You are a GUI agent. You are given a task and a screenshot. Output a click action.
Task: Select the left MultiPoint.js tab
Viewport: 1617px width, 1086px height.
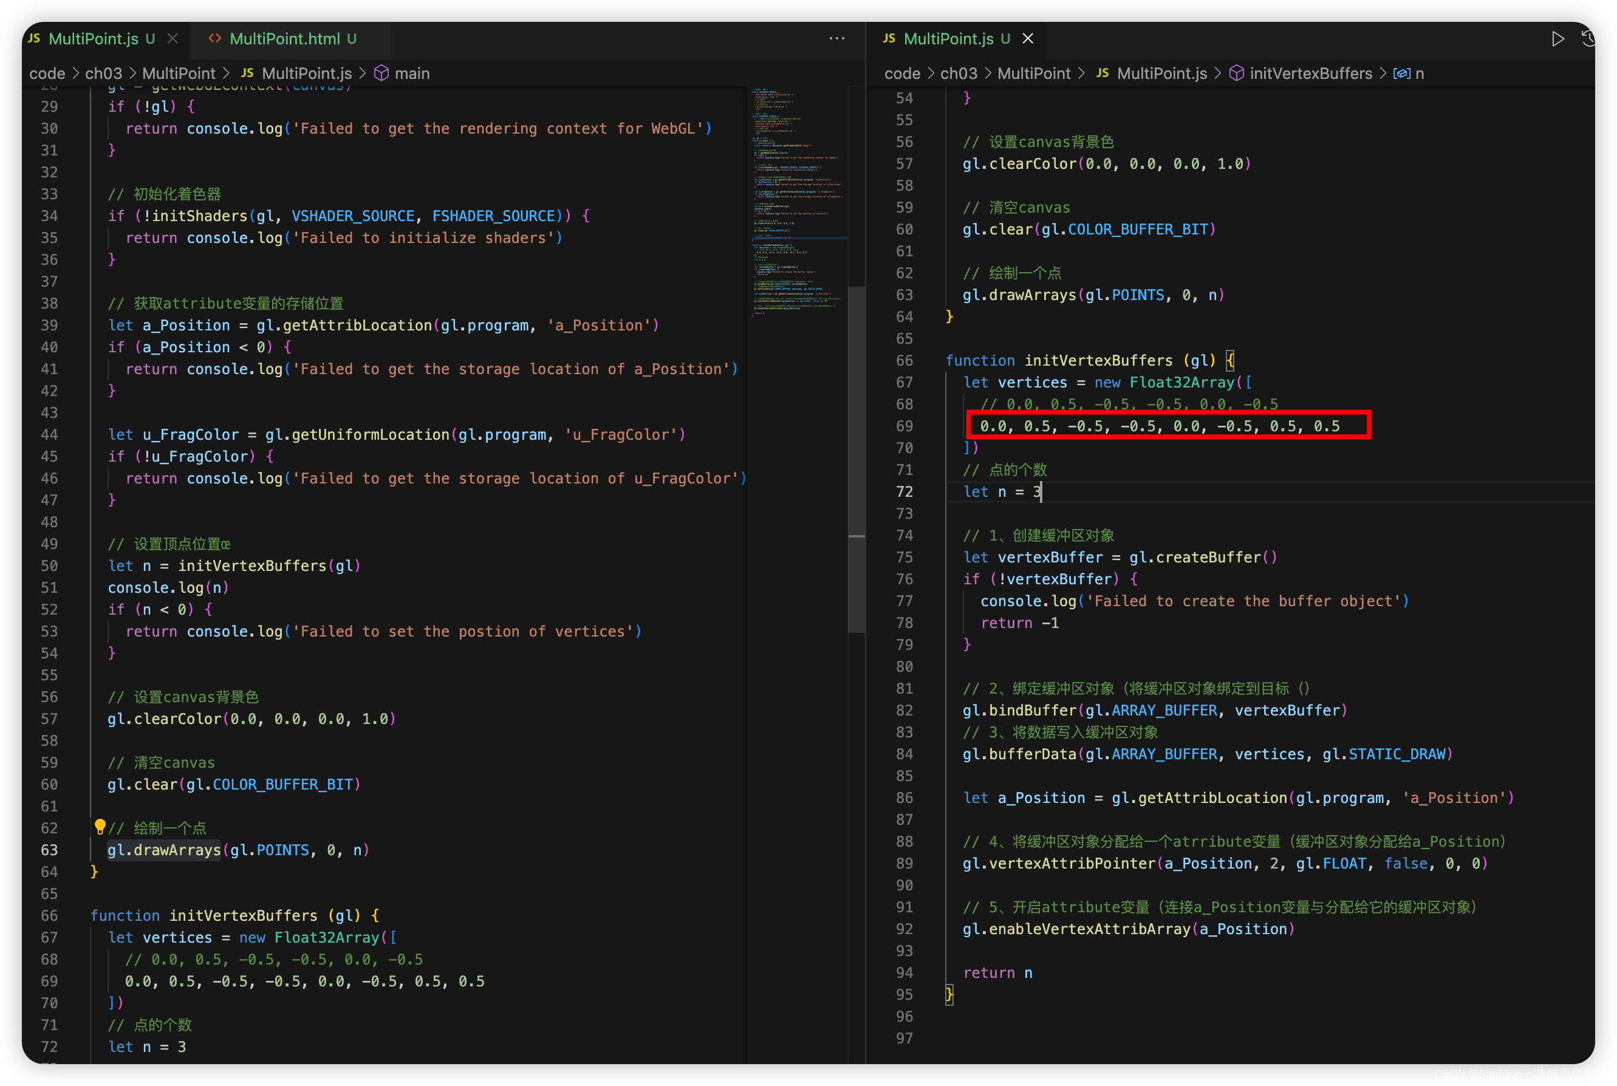pyautogui.click(x=93, y=39)
